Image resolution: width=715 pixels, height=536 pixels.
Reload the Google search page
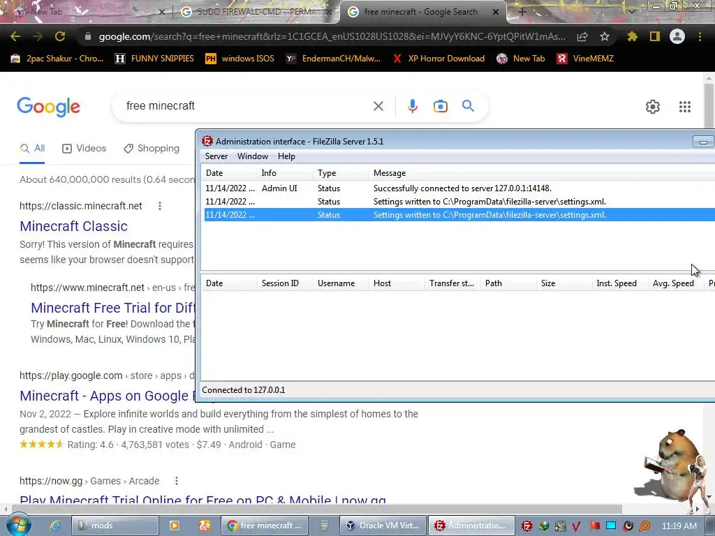[x=60, y=36]
